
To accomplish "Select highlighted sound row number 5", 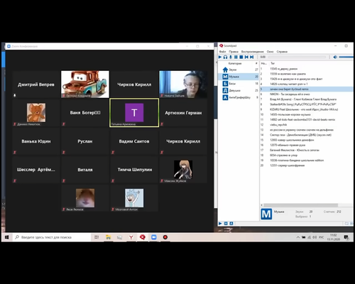I will click(307, 89).
